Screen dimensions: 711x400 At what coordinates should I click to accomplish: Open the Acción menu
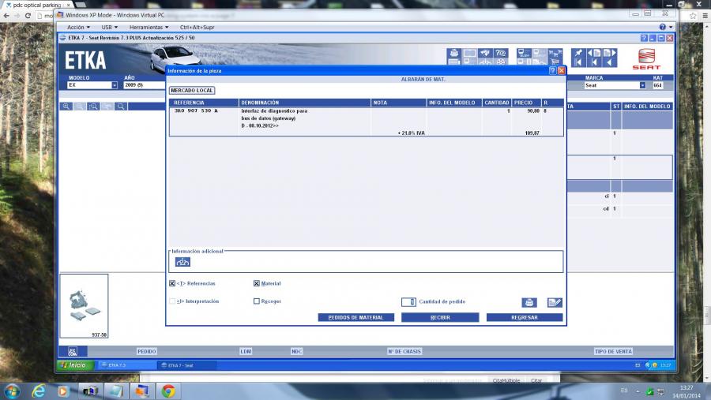click(78, 27)
